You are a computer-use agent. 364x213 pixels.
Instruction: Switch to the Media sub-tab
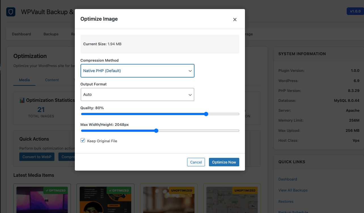24,80
